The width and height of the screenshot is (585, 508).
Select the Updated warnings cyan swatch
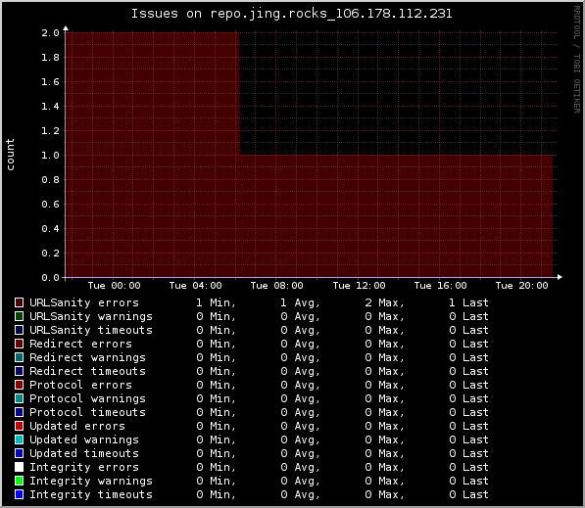(19, 439)
